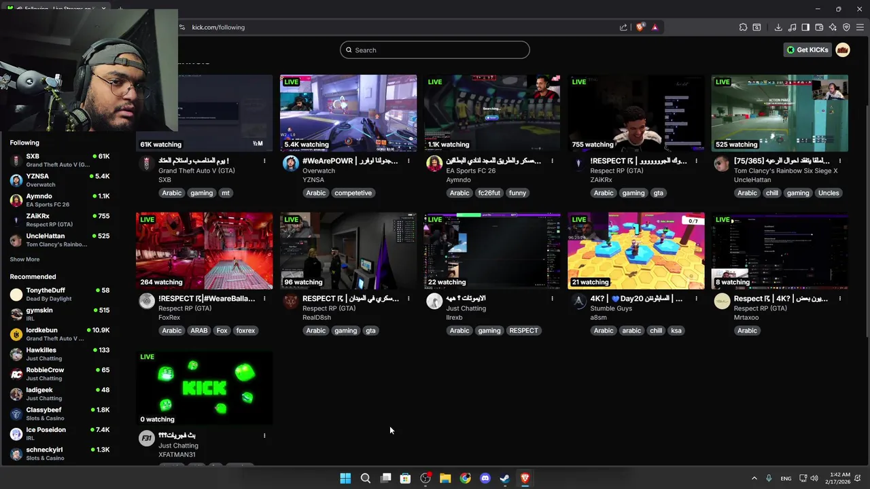Viewport: 870px width, 489px height.
Task: Show hidden system tray icons chevron
Action: tap(754, 478)
